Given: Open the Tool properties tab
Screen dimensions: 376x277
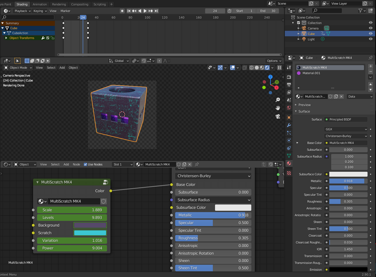Looking at the screenshot, I should click(x=289, y=68).
